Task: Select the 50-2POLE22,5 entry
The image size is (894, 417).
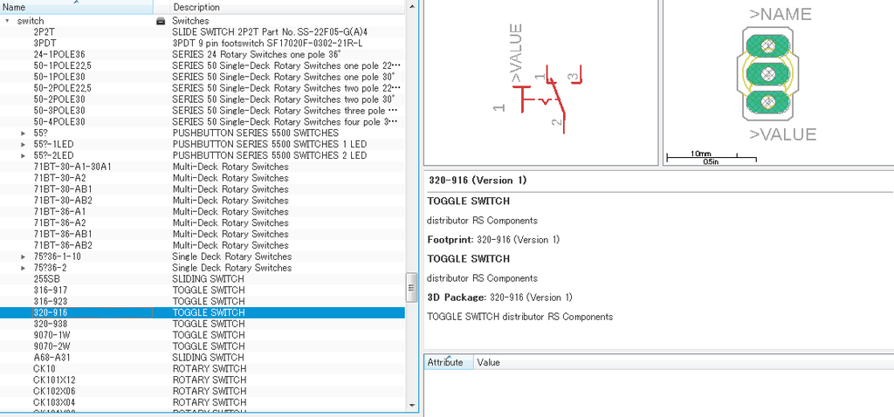Action: (x=203, y=88)
